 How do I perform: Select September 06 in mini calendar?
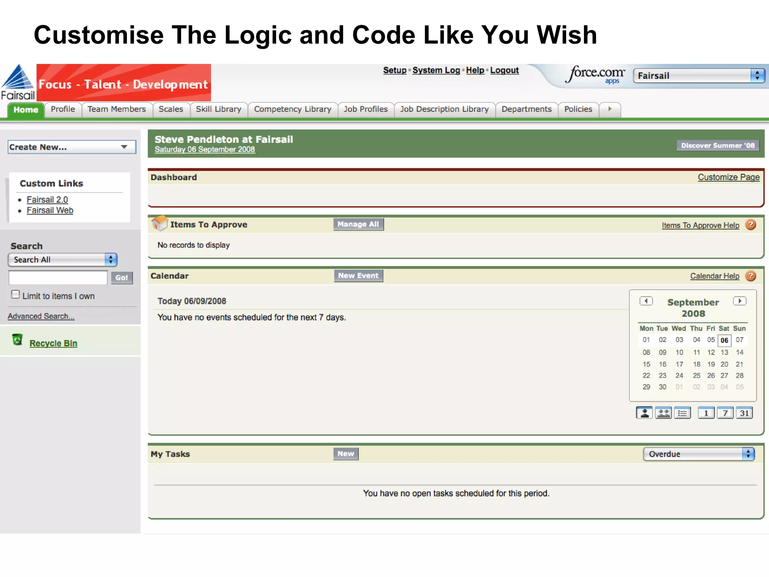(724, 340)
